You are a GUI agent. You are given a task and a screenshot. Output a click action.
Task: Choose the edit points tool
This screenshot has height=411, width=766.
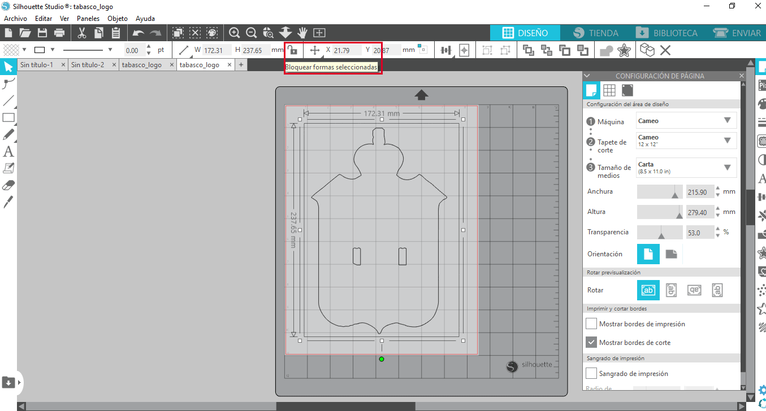click(8, 84)
